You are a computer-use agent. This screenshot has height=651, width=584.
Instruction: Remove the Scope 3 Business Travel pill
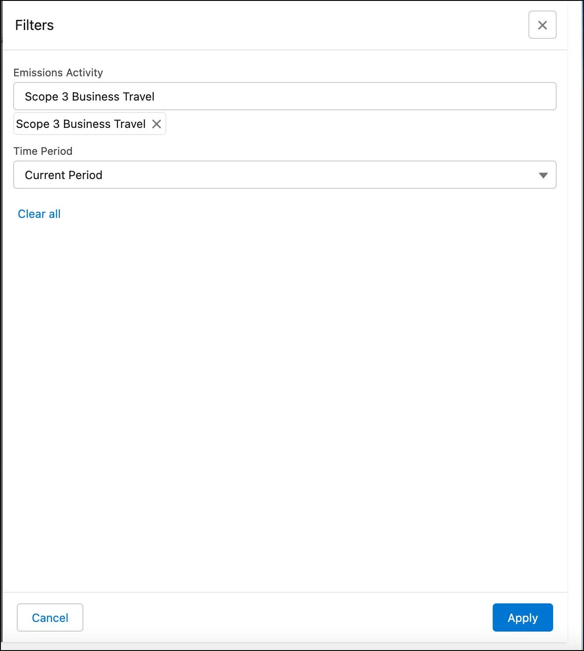tap(157, 124)
